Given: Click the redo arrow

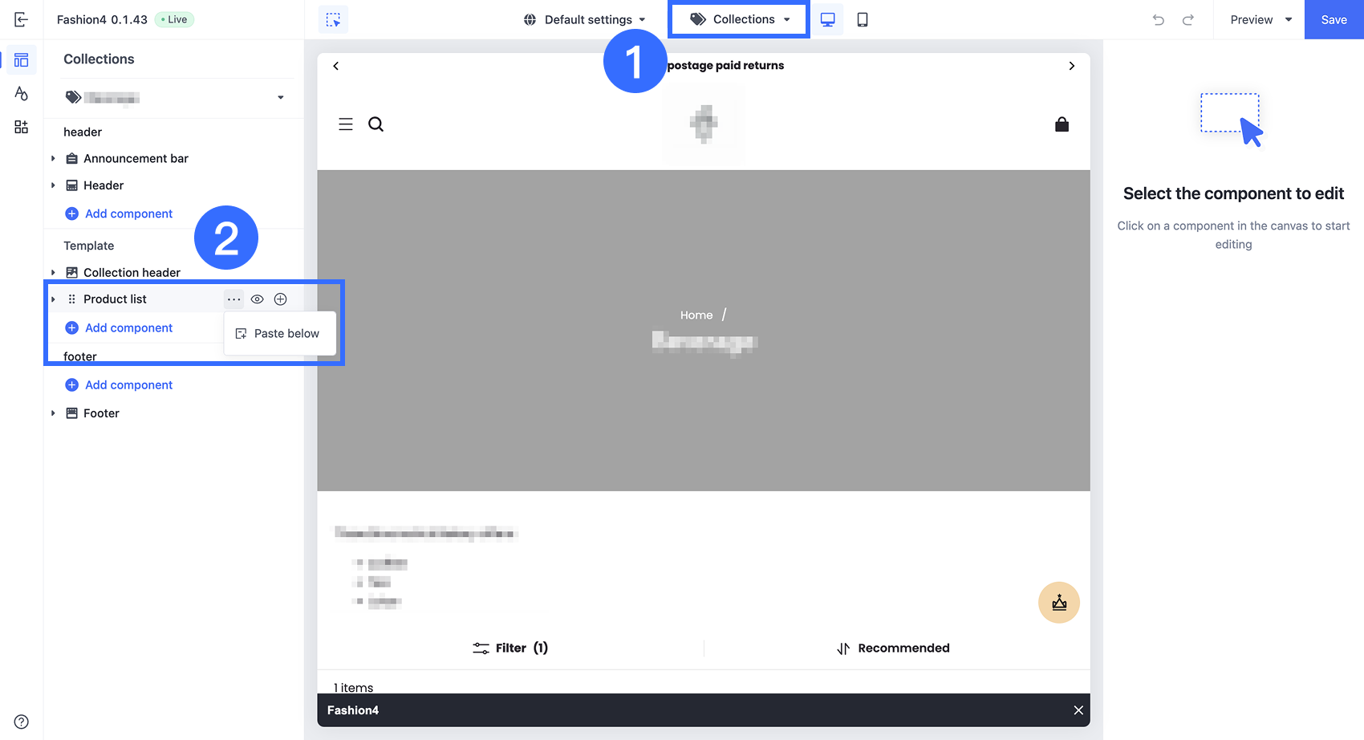Looking at the screenshot, I should tap(1188, 19).
